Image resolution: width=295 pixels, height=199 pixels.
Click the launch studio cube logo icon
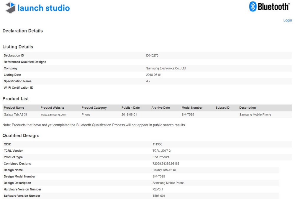[x=10, y=8]
